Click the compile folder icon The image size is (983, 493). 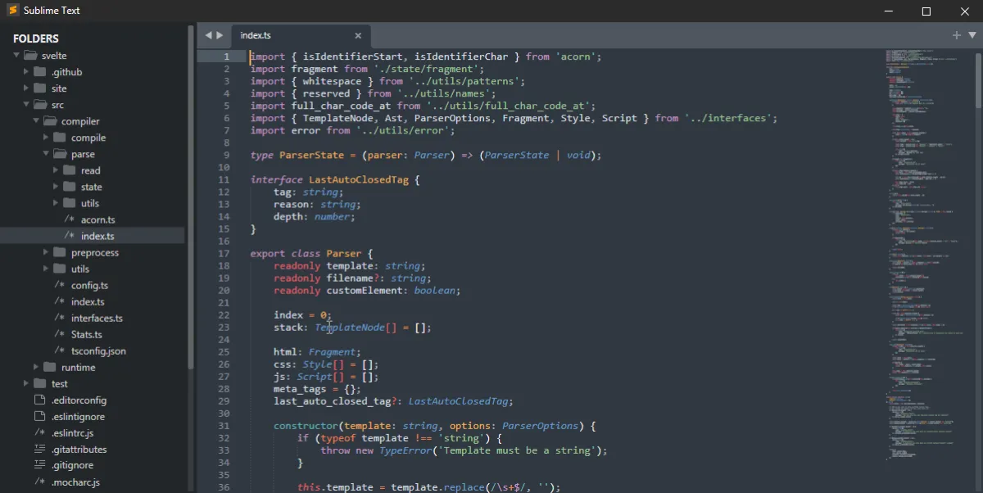click(59, 138)
